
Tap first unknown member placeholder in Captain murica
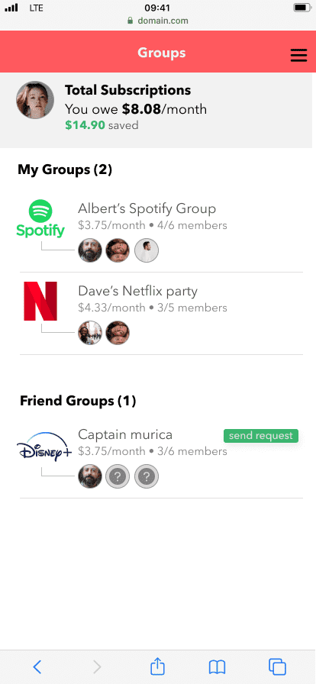[118, 476]
